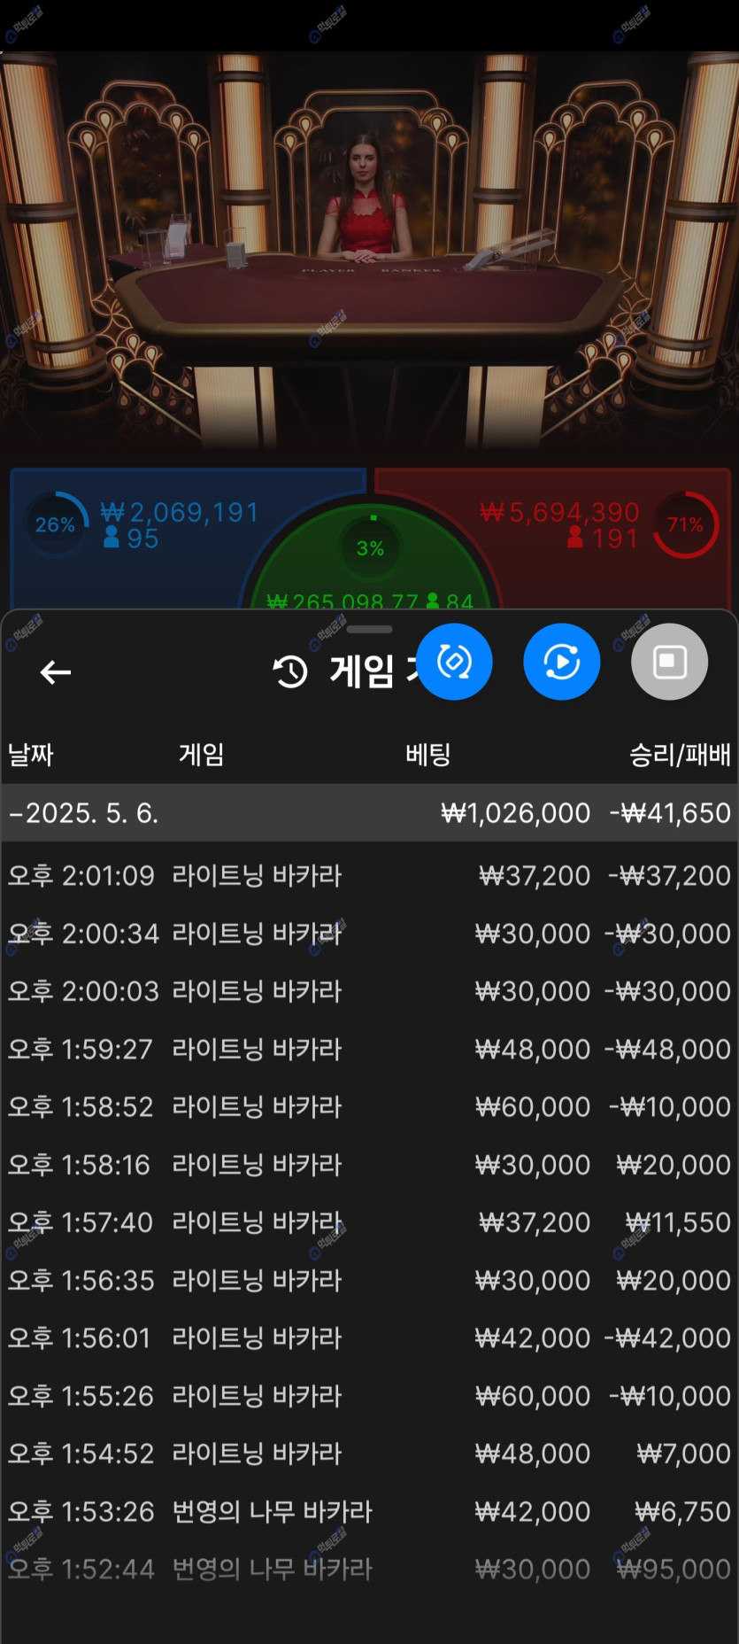
Task: Click the history clock icon beside title
Action: tap(290, 672)
